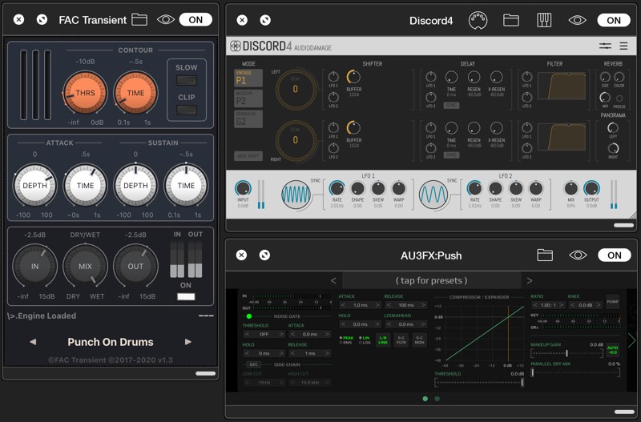
Task: Open the FAC Transient preset folder icon
Action: click(139, 19)
